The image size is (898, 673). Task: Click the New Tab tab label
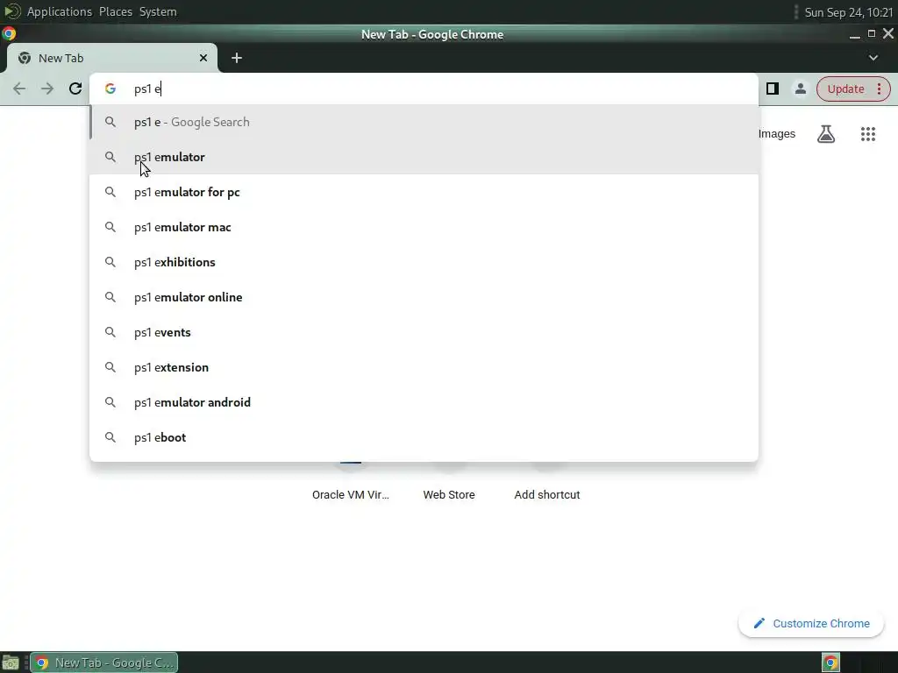click(61, 58)
